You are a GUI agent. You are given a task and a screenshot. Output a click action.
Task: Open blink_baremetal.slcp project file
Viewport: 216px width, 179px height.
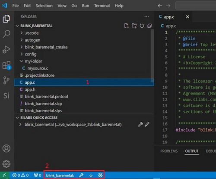(x=84, y=104)
